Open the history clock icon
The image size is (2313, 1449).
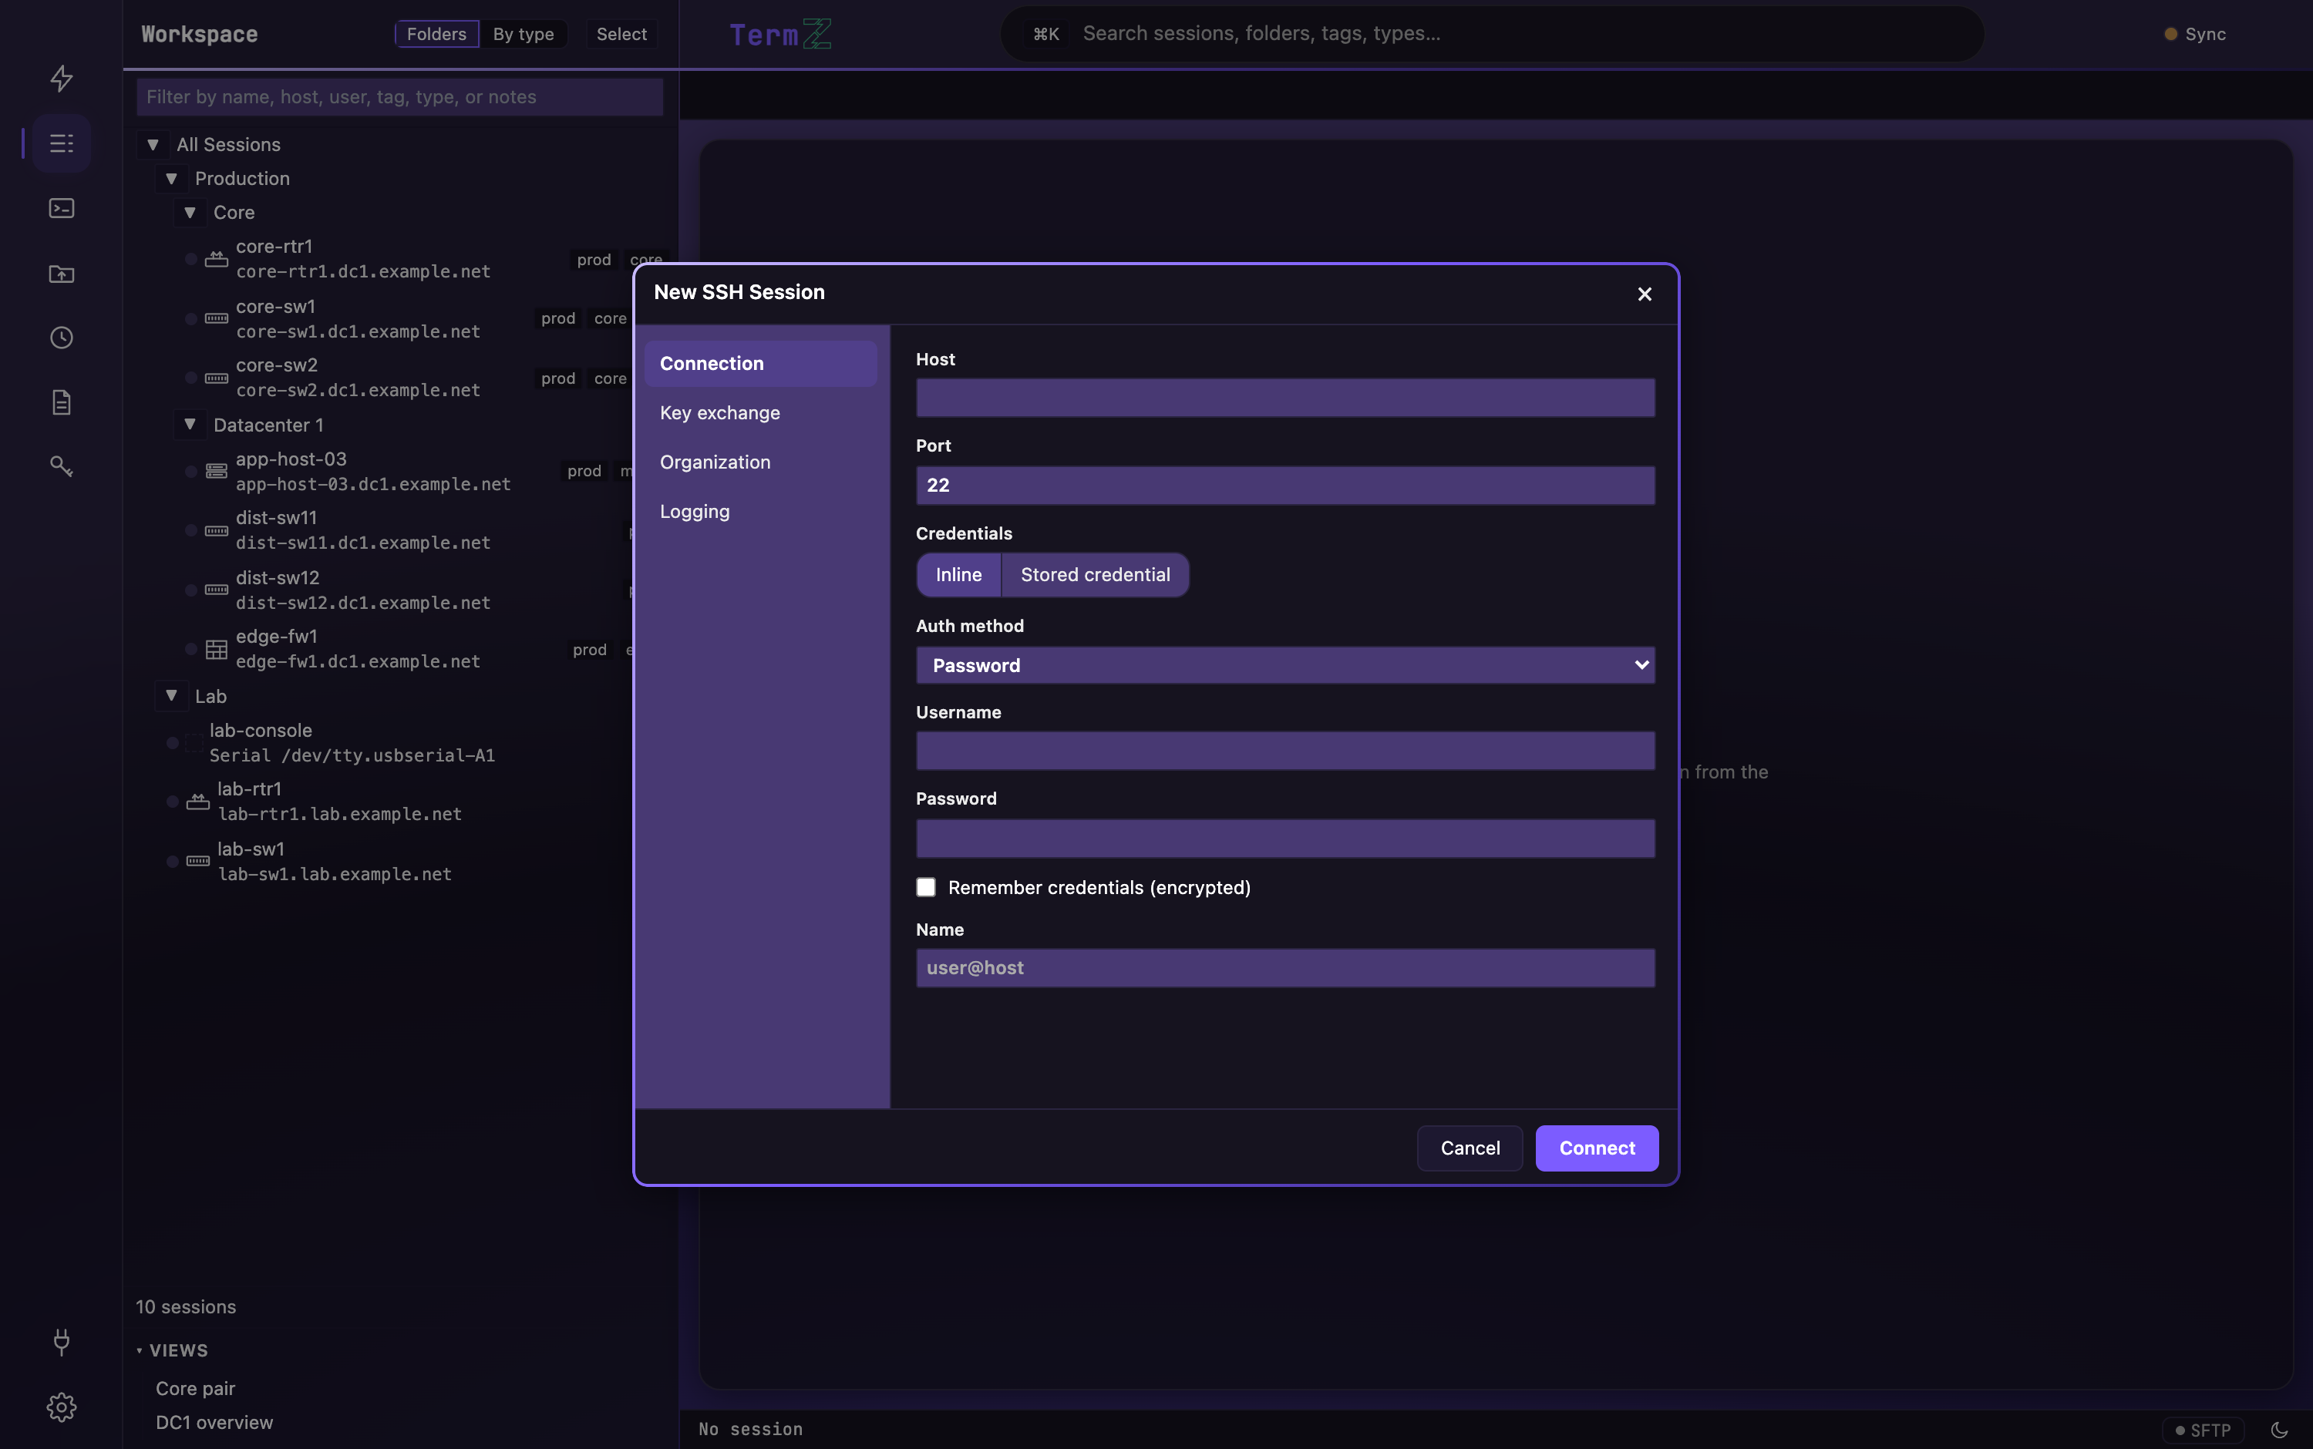tap(62, 338)
